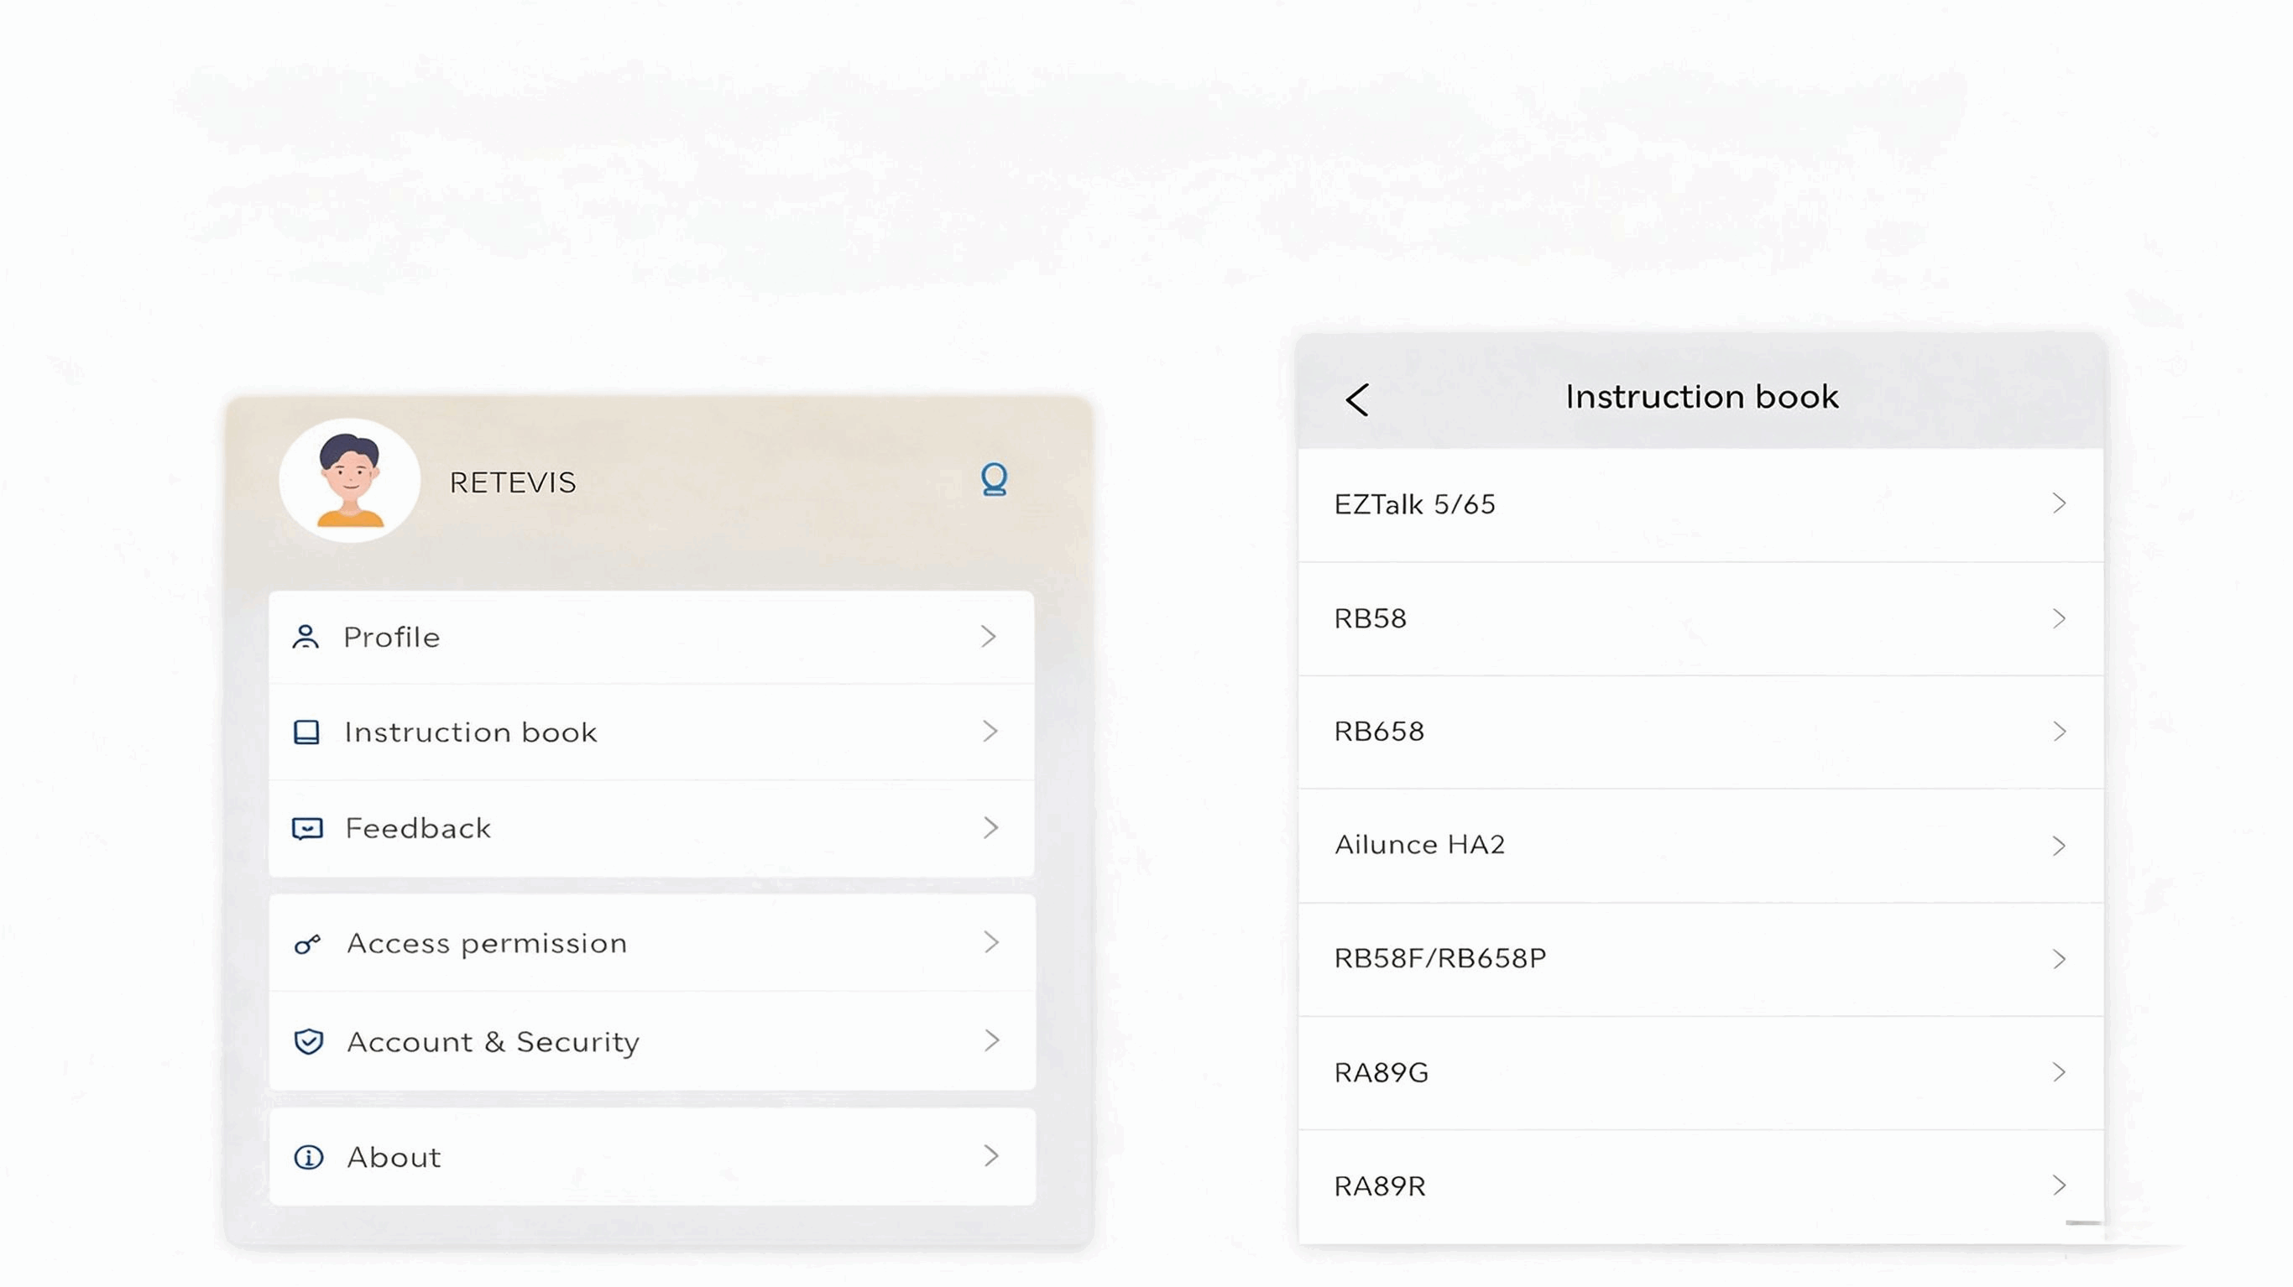
Task: Expand the Profile row chevron
Action: coord(988,637)
